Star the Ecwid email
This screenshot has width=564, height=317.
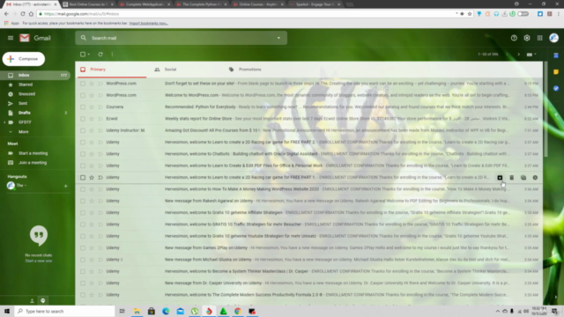click(x=92, y=119)
